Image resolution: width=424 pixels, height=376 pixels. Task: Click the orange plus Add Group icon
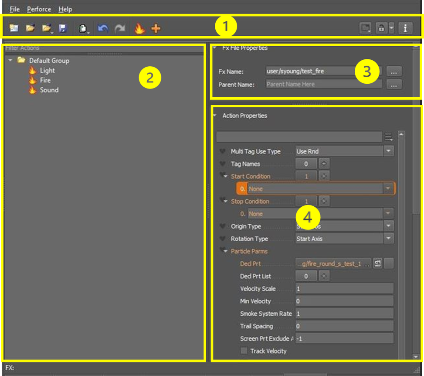156,28
